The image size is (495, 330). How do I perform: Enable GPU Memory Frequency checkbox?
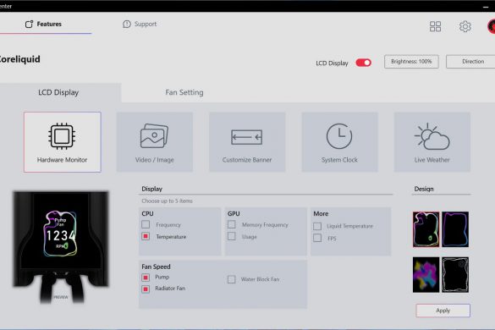[x=231, y=224]
